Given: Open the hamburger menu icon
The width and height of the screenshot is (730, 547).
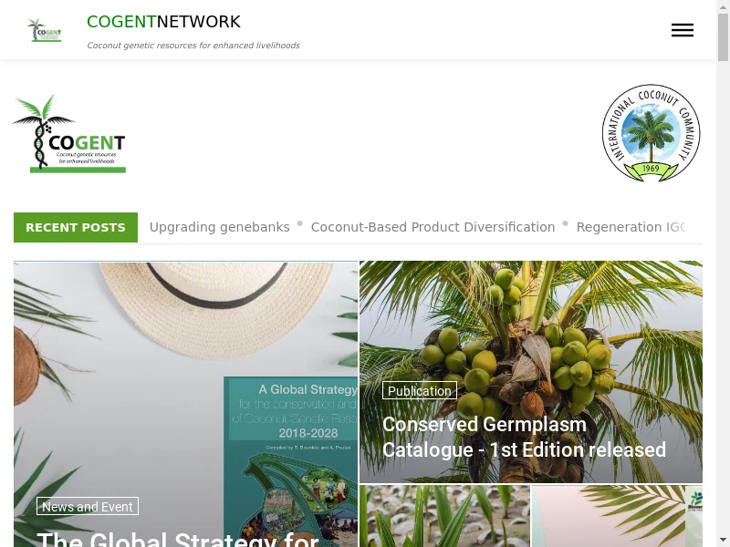Looking at the screenshot, I should [x=682, y=30].
